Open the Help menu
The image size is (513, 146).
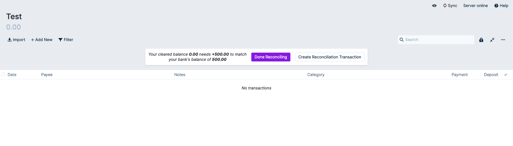[501, 6]
